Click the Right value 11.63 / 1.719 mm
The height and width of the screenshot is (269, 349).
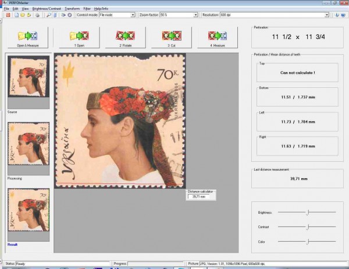(298, 146)
